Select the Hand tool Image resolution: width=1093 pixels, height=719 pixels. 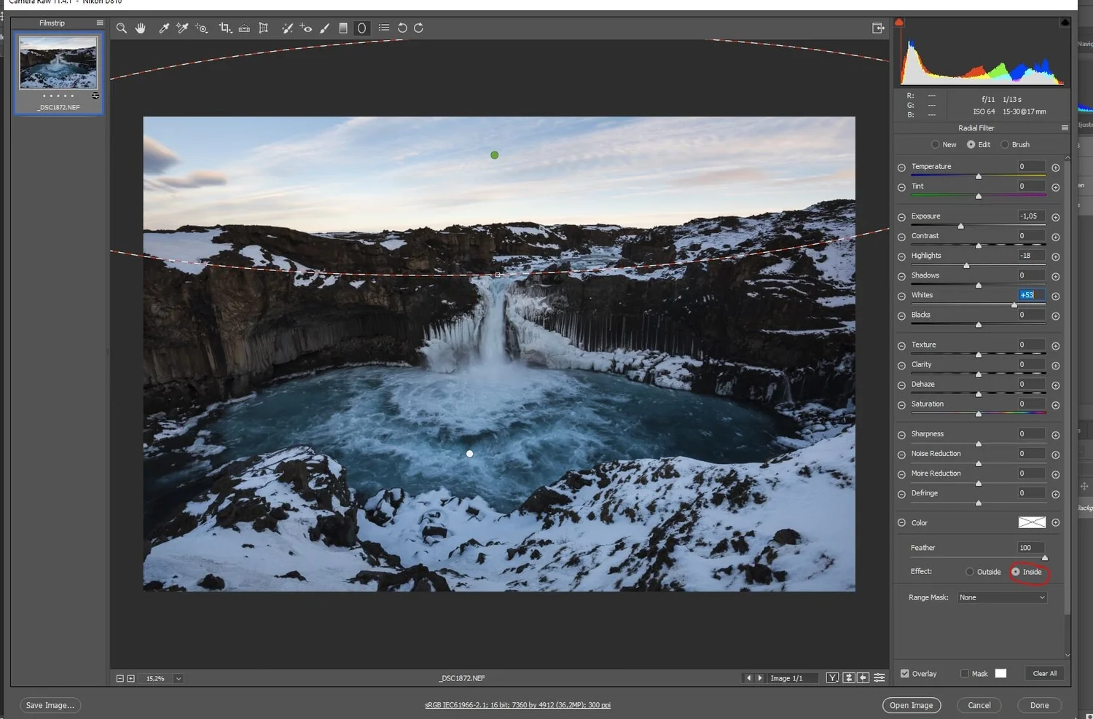coord(140,28)
